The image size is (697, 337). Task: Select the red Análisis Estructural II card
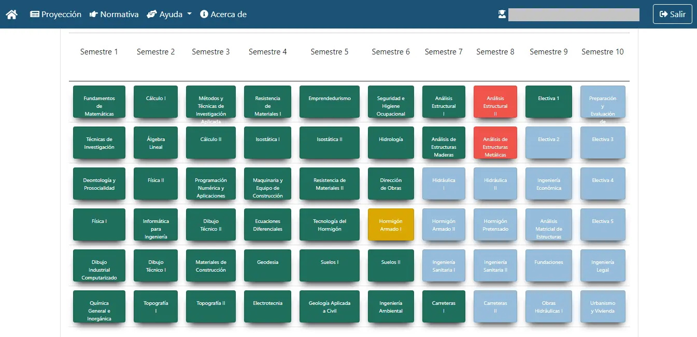tap(495, 102)
